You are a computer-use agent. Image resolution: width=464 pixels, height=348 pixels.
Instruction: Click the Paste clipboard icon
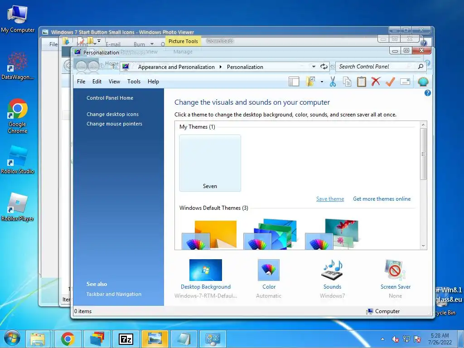tap(361, 82)
